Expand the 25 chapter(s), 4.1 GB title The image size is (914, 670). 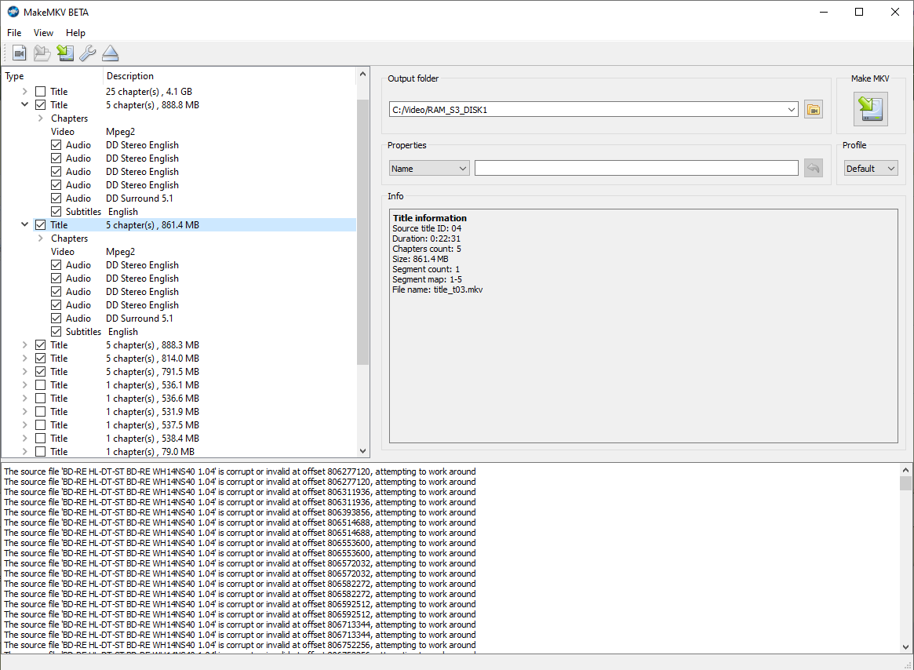[24, 92]
